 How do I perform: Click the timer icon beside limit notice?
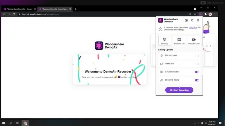(x=160, y=29)
